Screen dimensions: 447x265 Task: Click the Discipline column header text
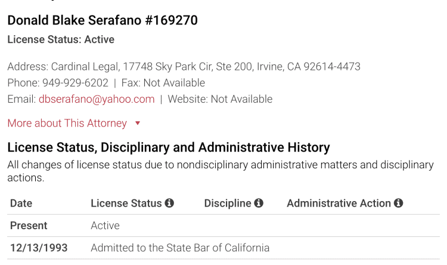(x=228, y=204)
